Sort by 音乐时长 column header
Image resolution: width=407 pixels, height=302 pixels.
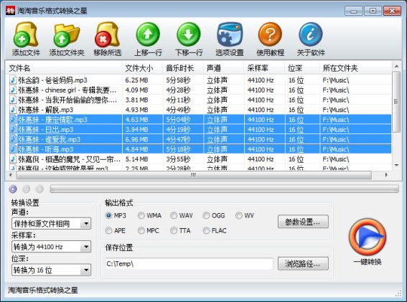[x=183, y=68]
